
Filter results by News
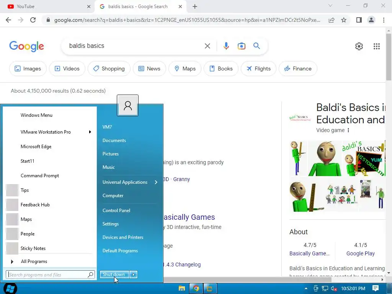coord(149,69)
